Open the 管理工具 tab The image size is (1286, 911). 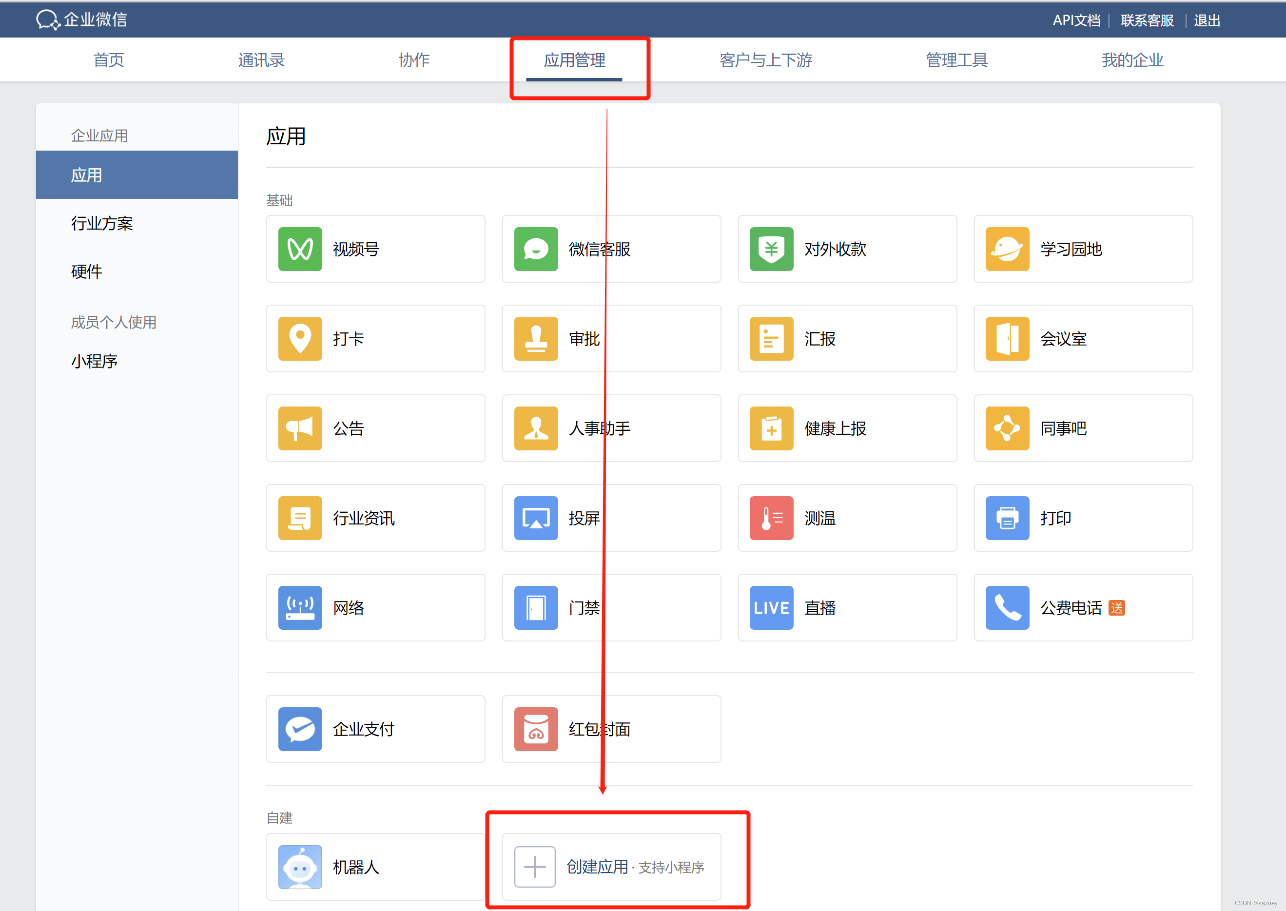[x=956, y=60]
